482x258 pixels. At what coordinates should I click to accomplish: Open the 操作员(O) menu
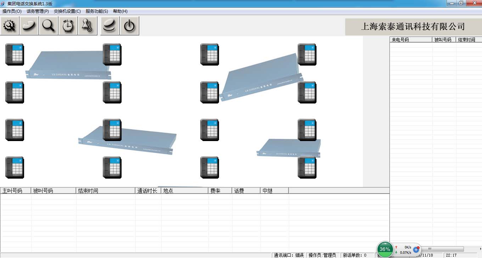(12, 11)
